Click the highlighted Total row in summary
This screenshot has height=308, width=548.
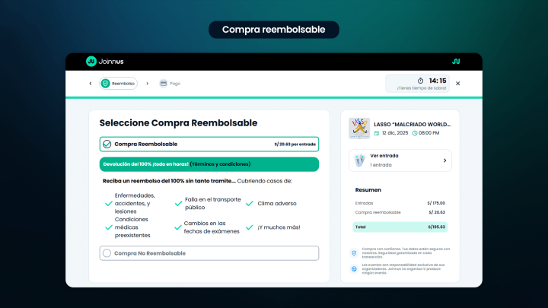(400, 227)
